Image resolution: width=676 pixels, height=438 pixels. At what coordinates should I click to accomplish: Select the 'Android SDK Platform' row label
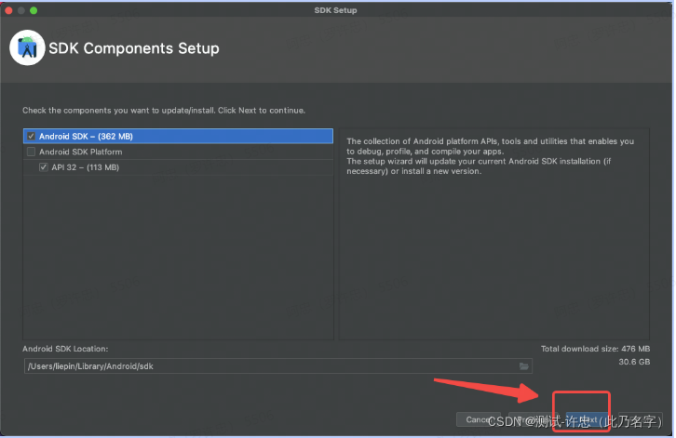click(81, 152)
